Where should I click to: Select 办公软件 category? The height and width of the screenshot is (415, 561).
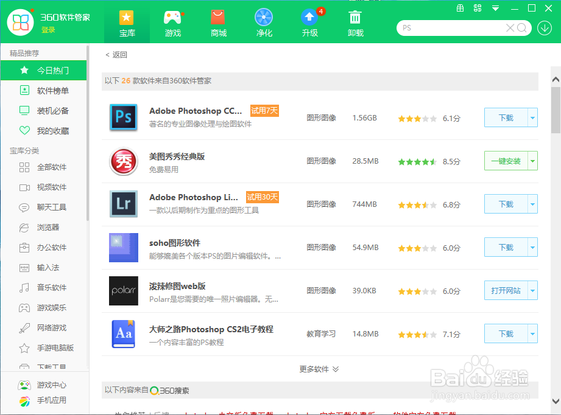coord(44,247)
